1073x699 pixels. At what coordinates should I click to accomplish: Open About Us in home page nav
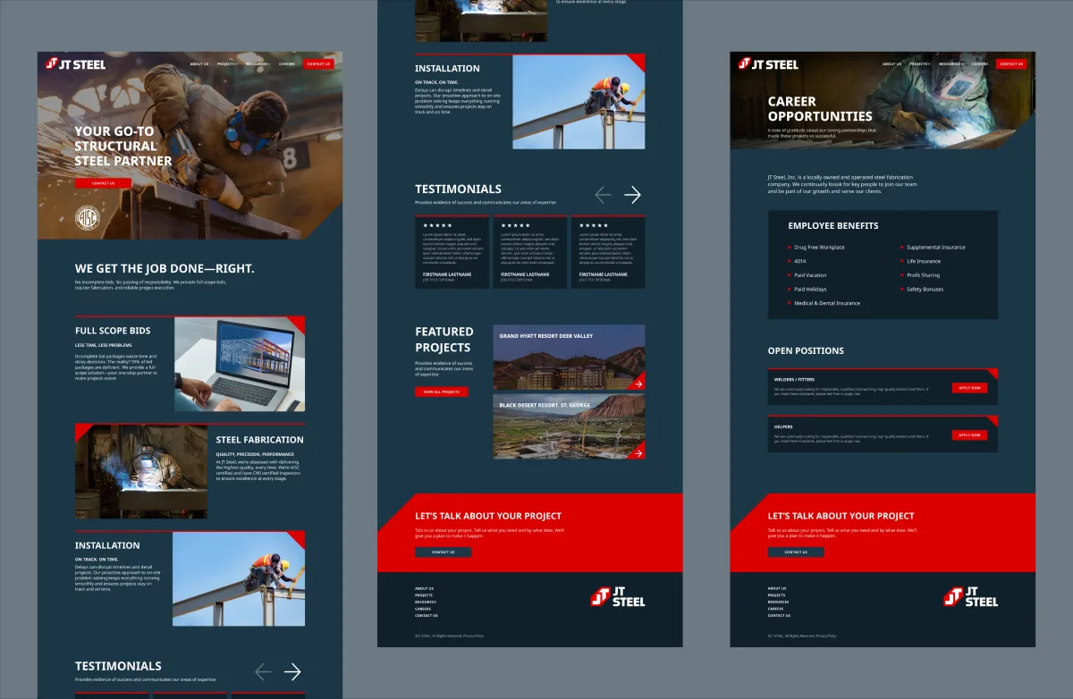click(x=199, y=64)
